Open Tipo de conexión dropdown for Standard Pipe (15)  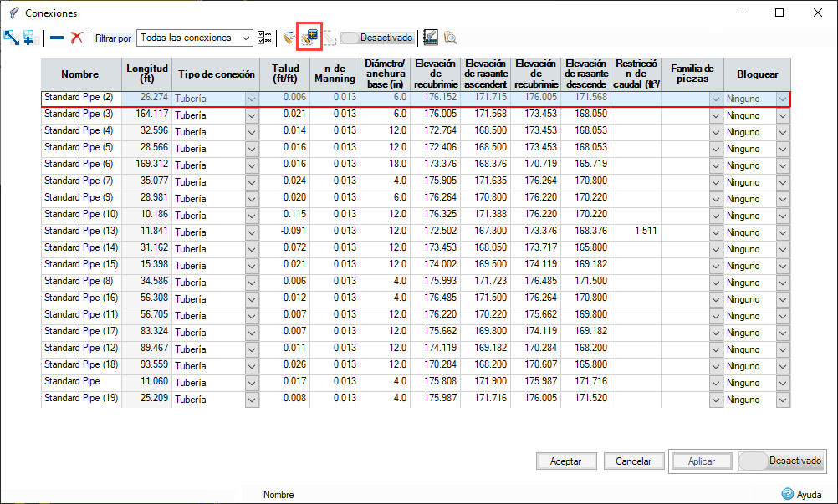(252, 266)
